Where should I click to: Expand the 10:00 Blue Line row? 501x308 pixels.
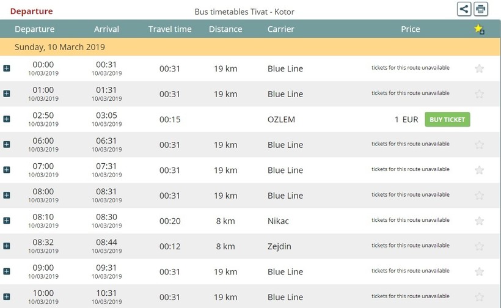(x=6, y=296)
